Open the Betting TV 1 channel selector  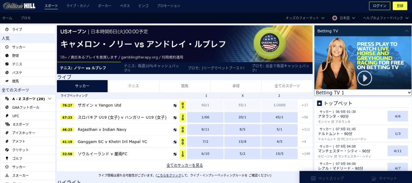coord(363,93)
